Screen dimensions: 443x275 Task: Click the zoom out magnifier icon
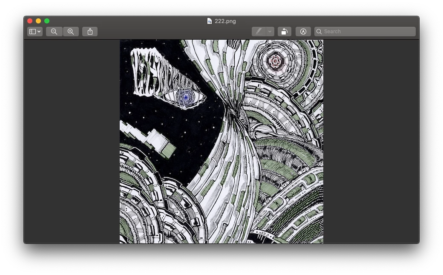coord(54,32)
